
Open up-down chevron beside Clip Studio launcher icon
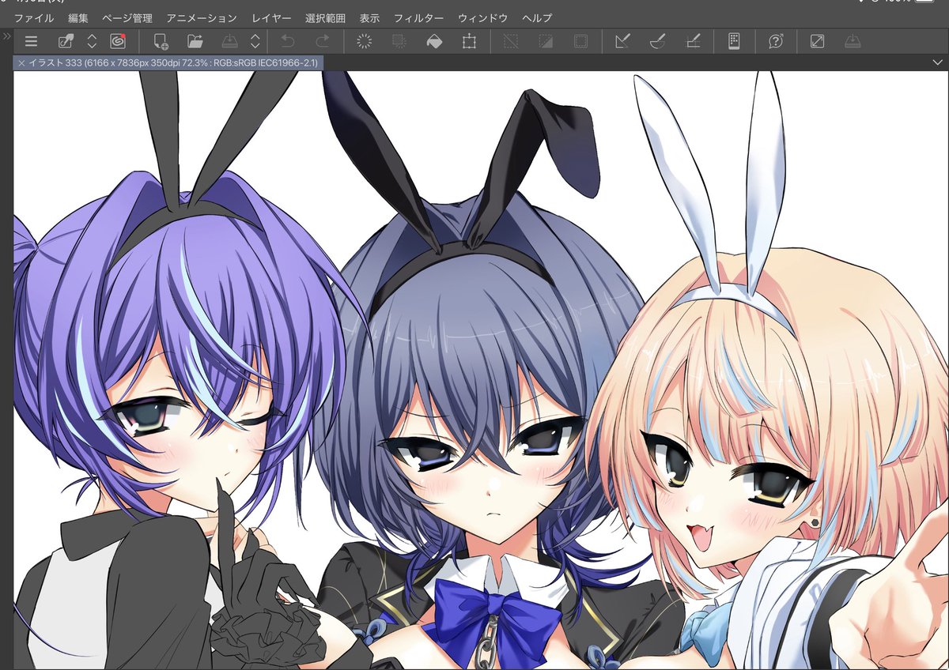click(92, 42)
